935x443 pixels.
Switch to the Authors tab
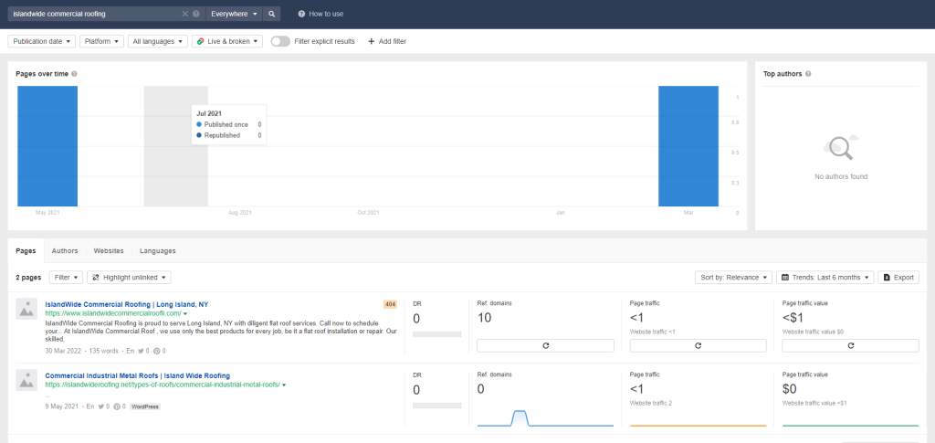[x=65, y=251]
